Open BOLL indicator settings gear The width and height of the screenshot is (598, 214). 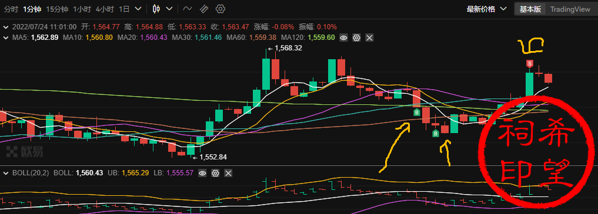215,174
